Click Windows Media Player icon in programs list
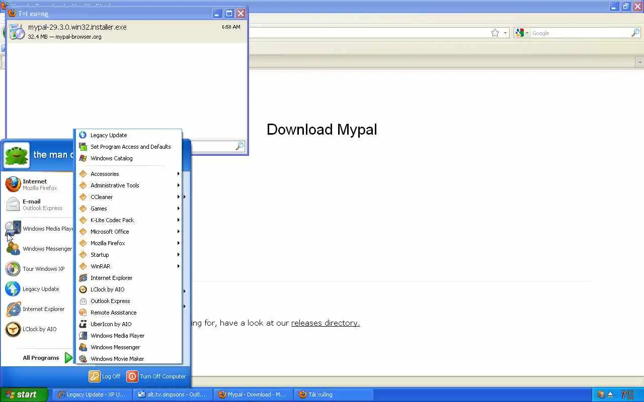 [x=83, y=336]
